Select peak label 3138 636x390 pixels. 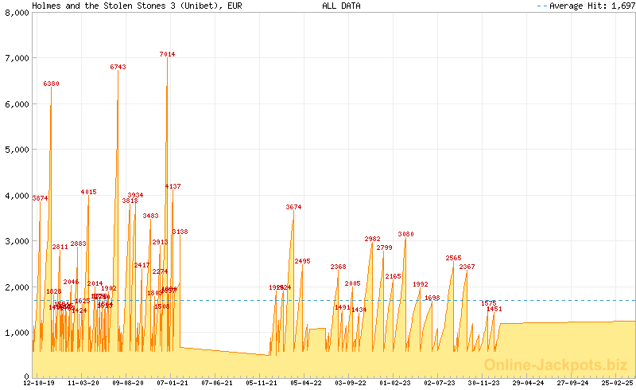[180, 232]
